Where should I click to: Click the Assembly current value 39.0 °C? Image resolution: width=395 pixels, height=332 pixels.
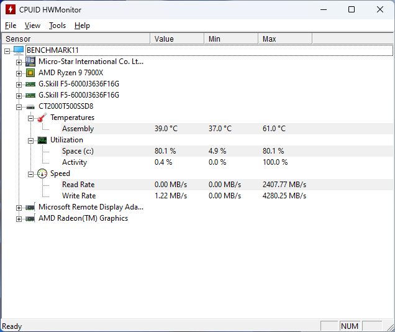point(166,129)
